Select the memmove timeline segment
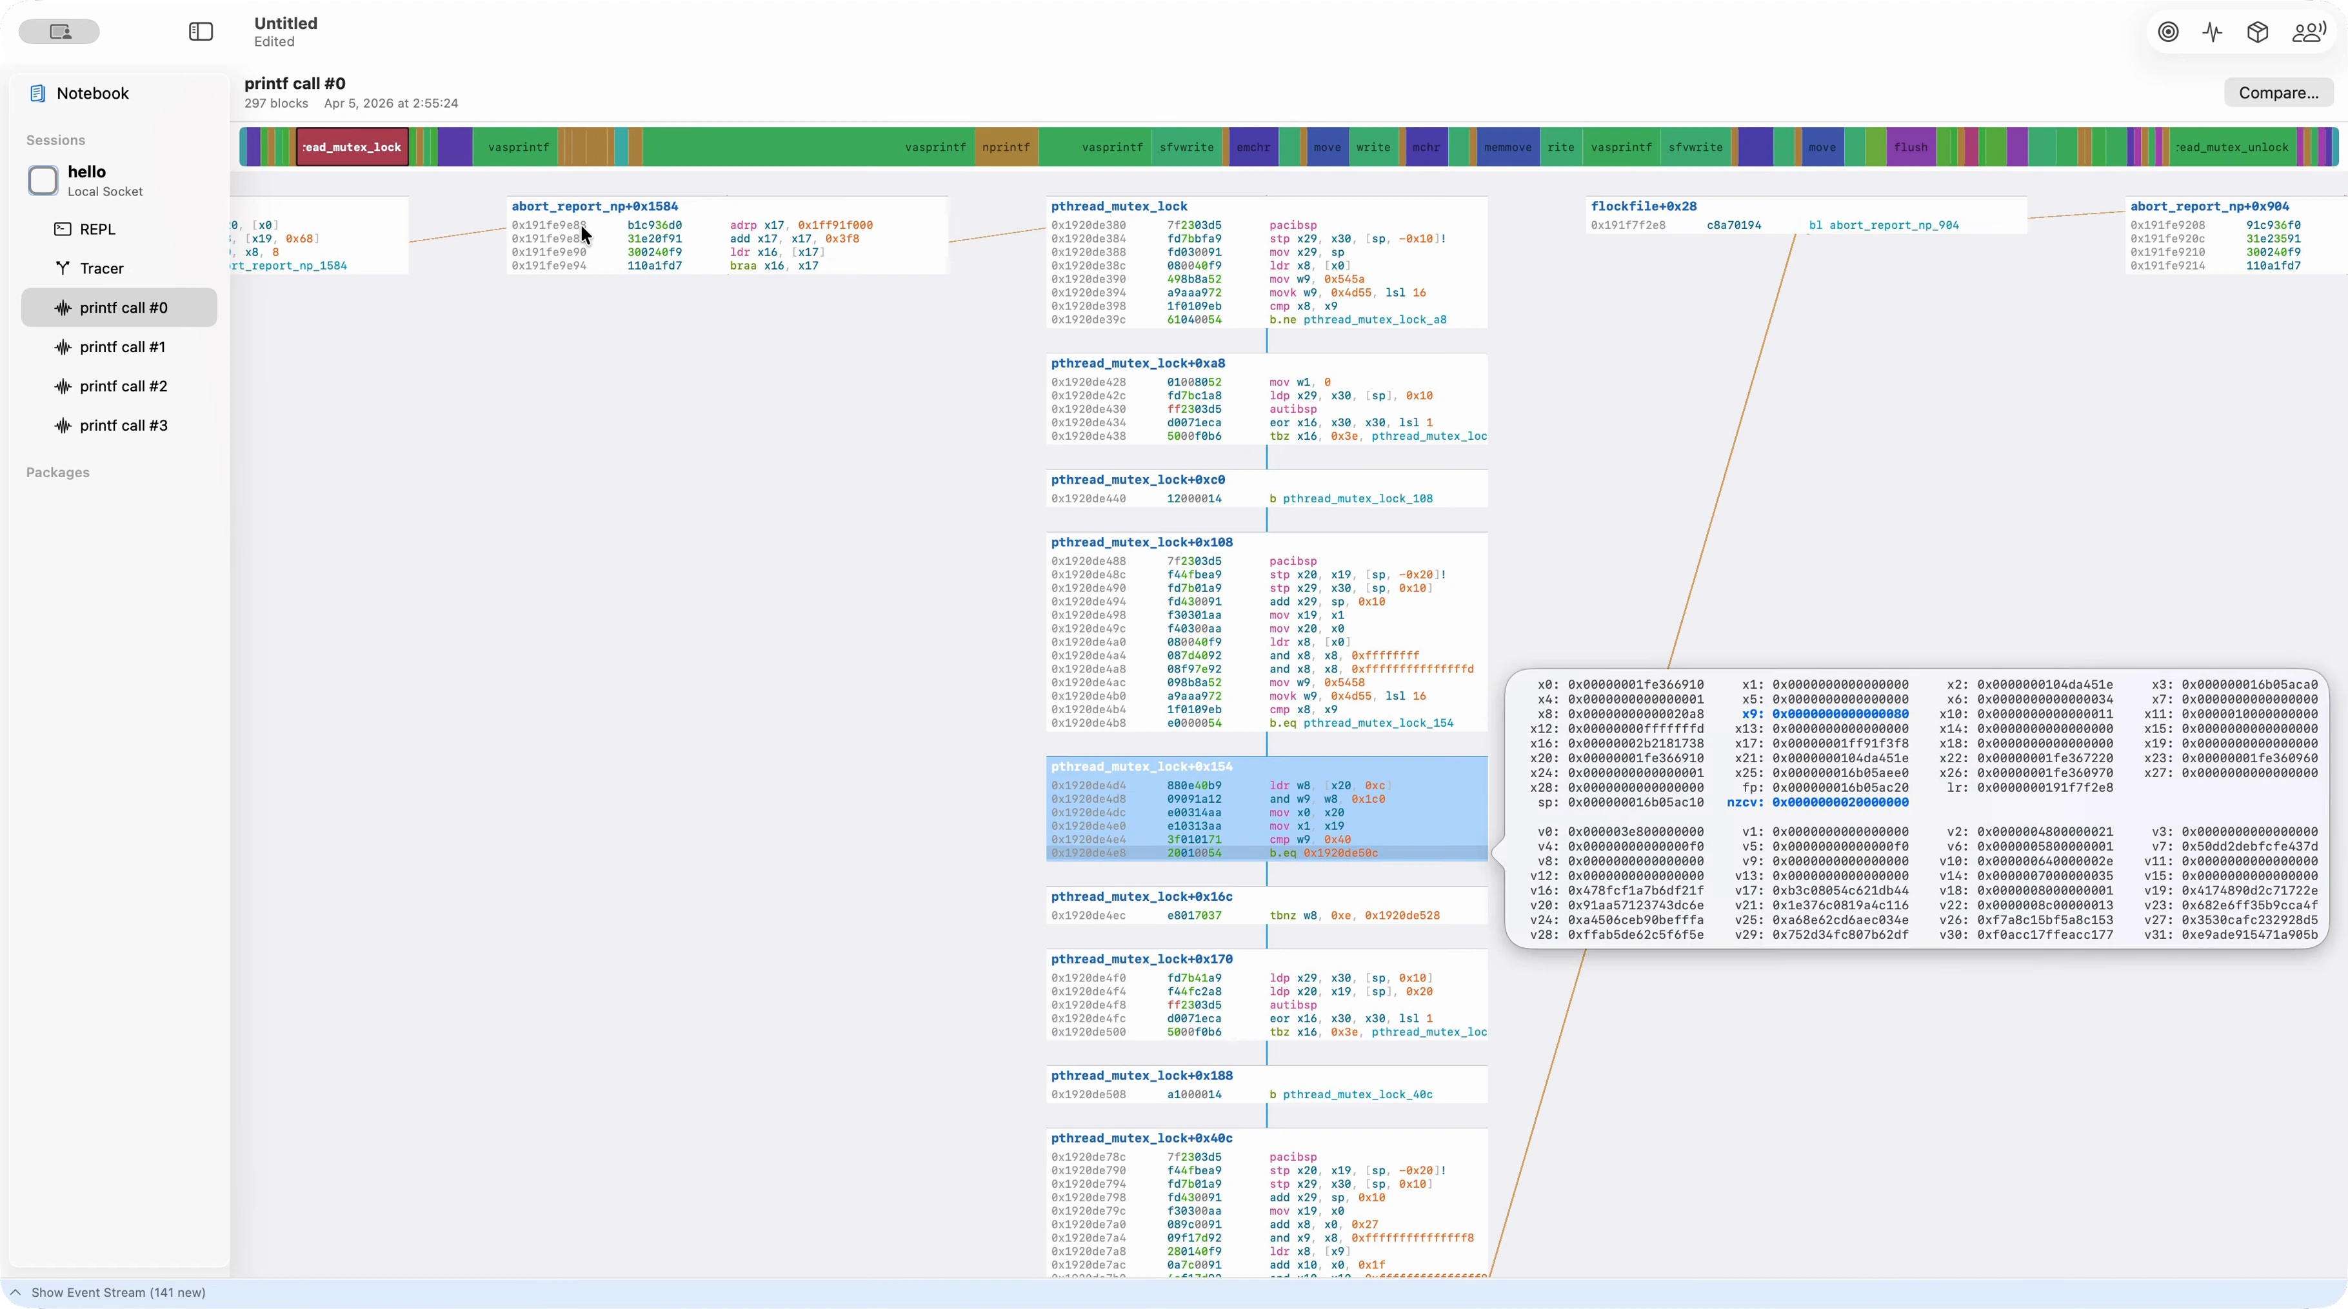Viewport: 2348px width, 1309px height. tap(1507, 146)
